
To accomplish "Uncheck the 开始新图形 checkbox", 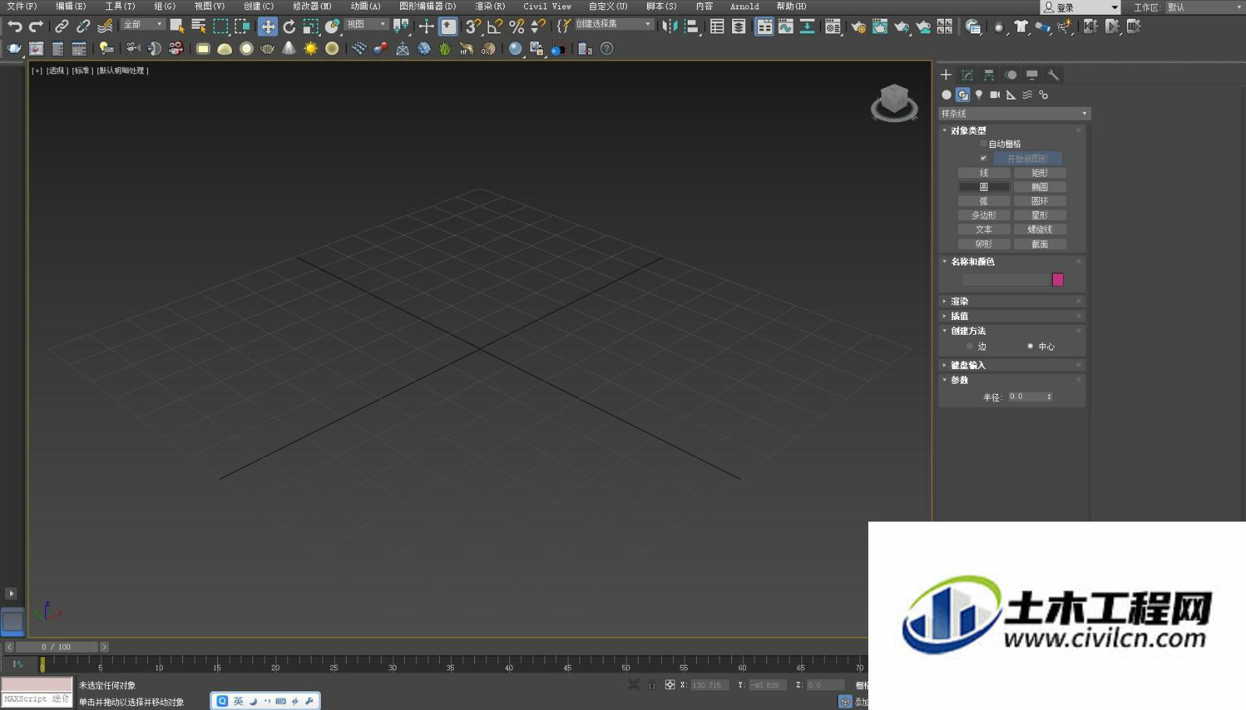I will coord(983,158).
